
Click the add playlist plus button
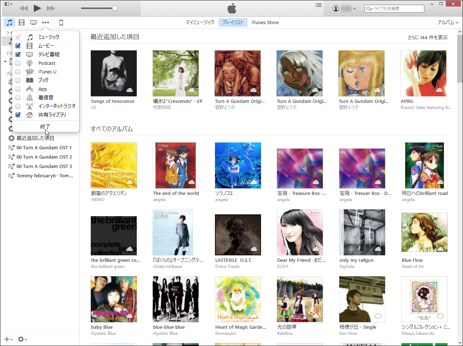(x=6, y=339)
